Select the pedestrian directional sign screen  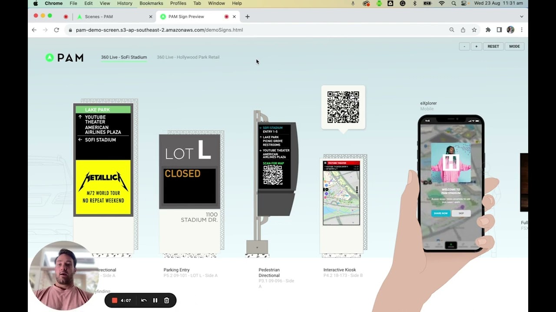(275, 157)
